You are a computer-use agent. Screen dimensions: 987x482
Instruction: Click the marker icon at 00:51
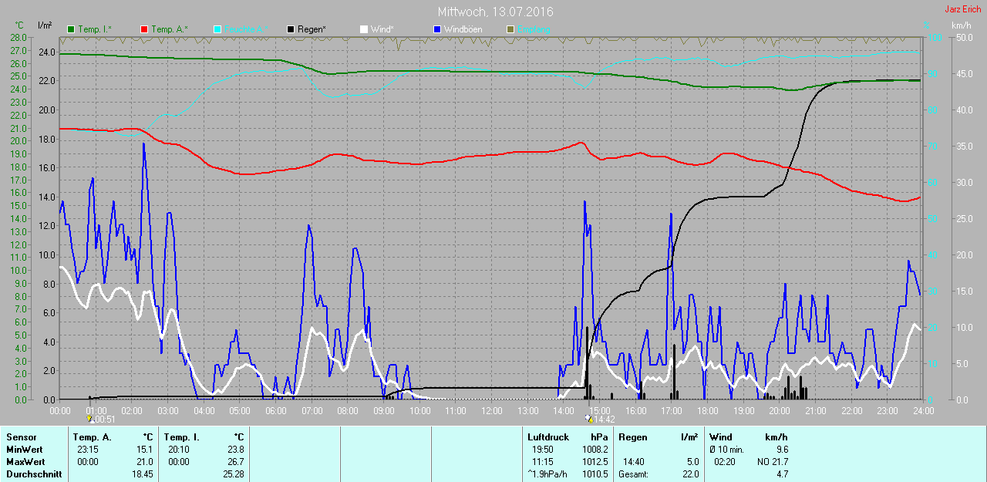[x=91, y=420]
